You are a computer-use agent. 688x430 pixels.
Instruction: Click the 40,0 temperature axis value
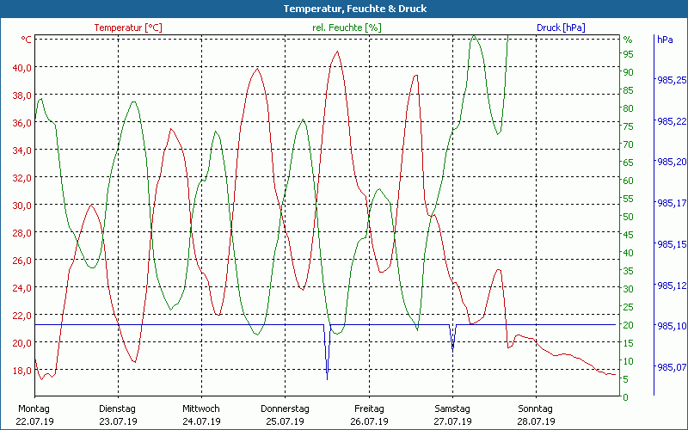click(x=21, y=67)
